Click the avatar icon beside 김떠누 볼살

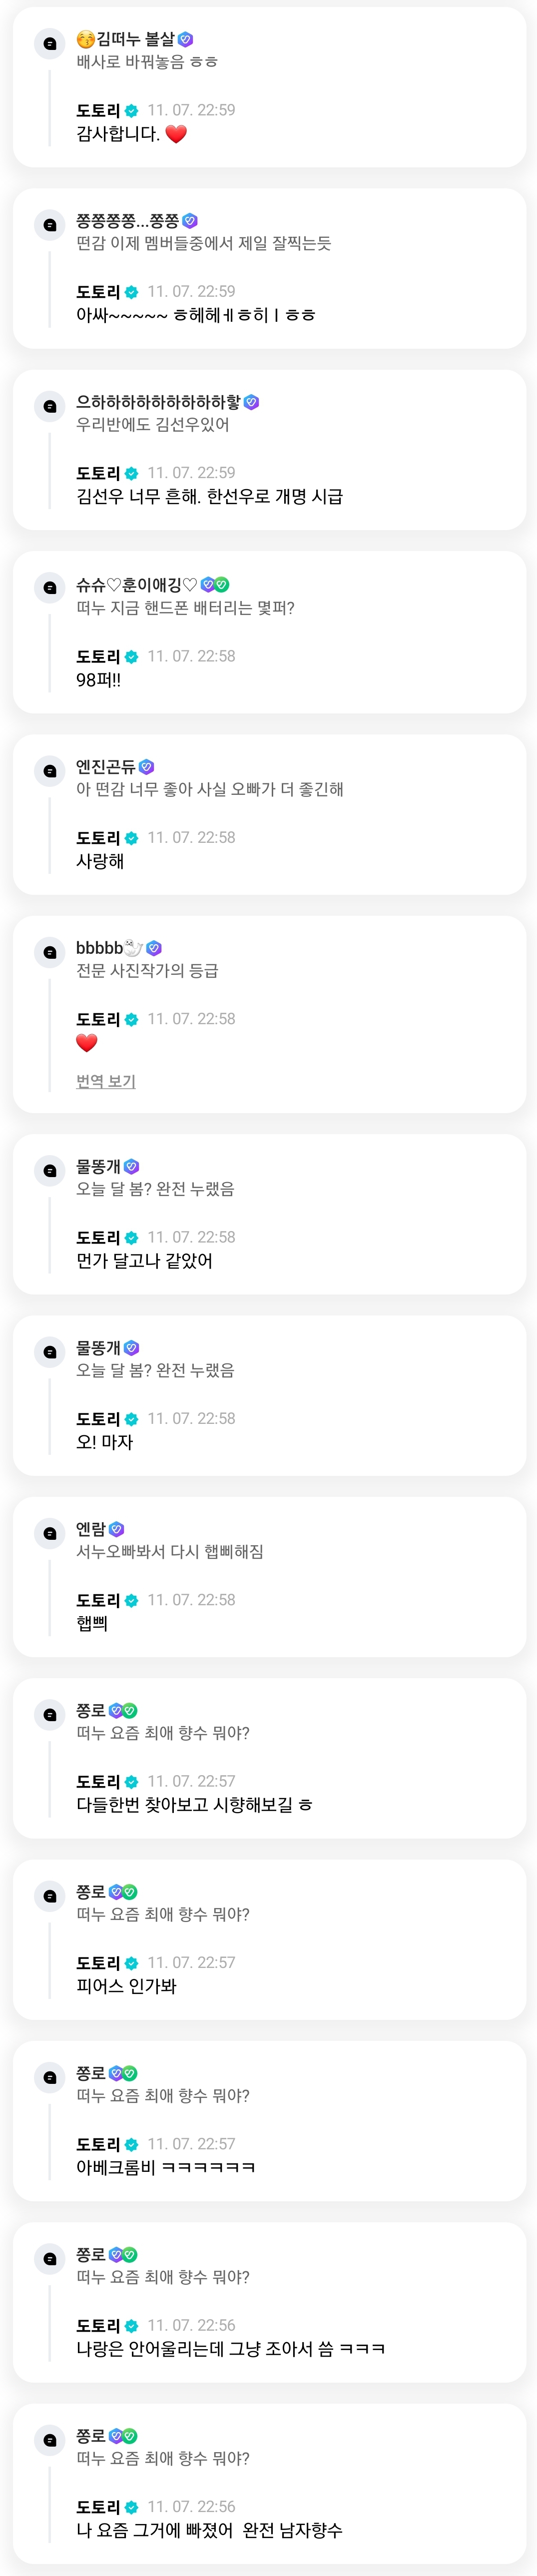(49, 44)
